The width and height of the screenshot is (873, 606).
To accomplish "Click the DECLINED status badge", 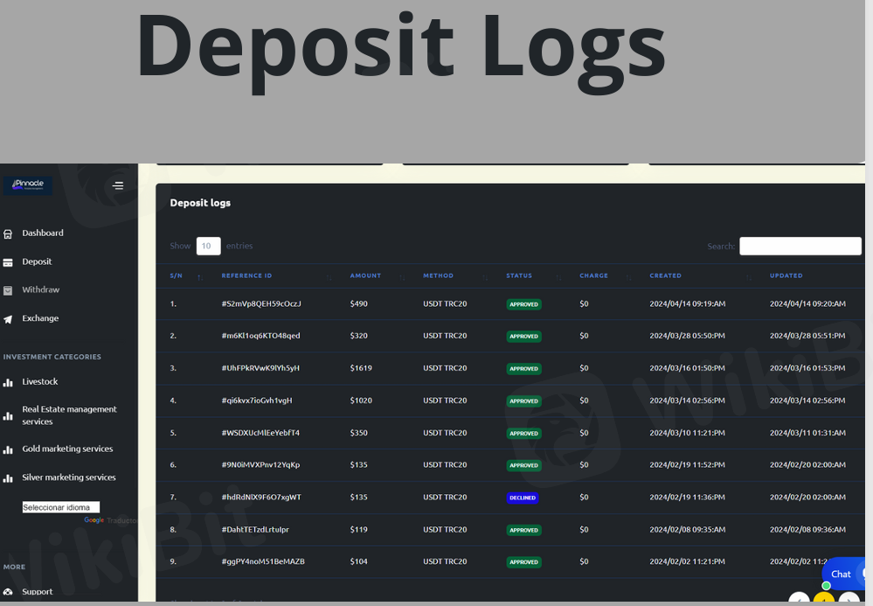I will pos(523,498).
